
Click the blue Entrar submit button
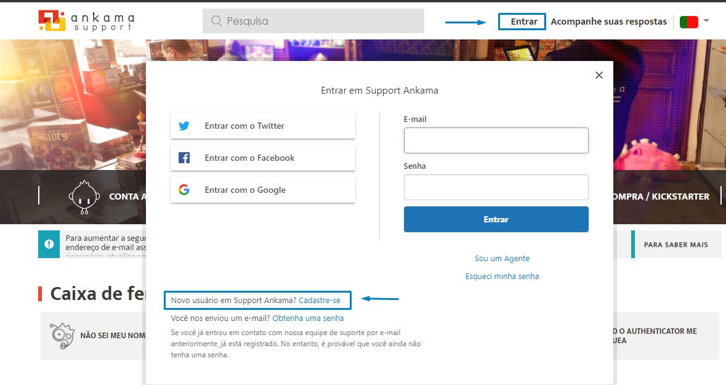pos(496,219)
